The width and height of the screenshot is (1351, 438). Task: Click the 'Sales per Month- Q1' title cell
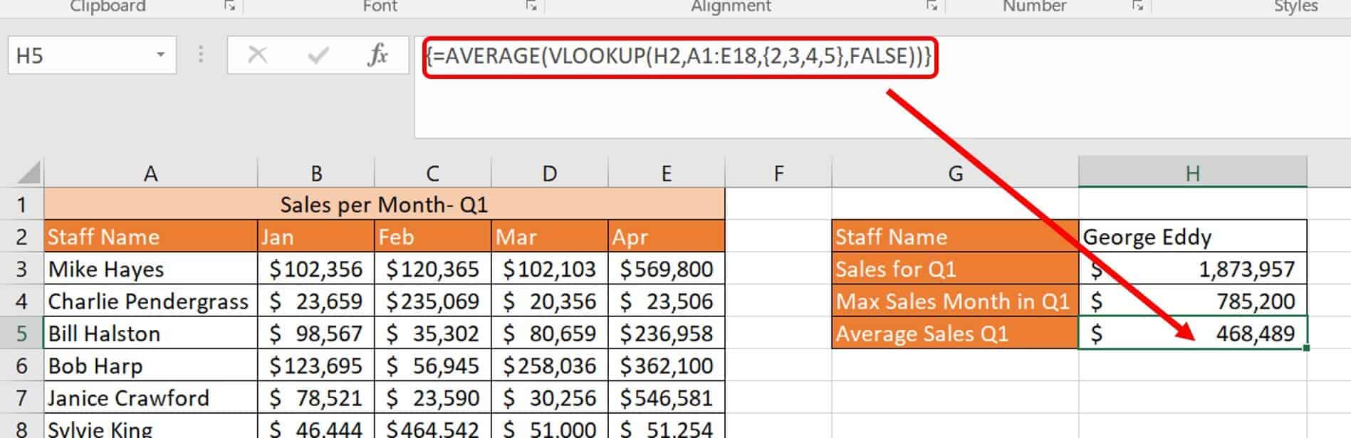(x=385, y=205)
